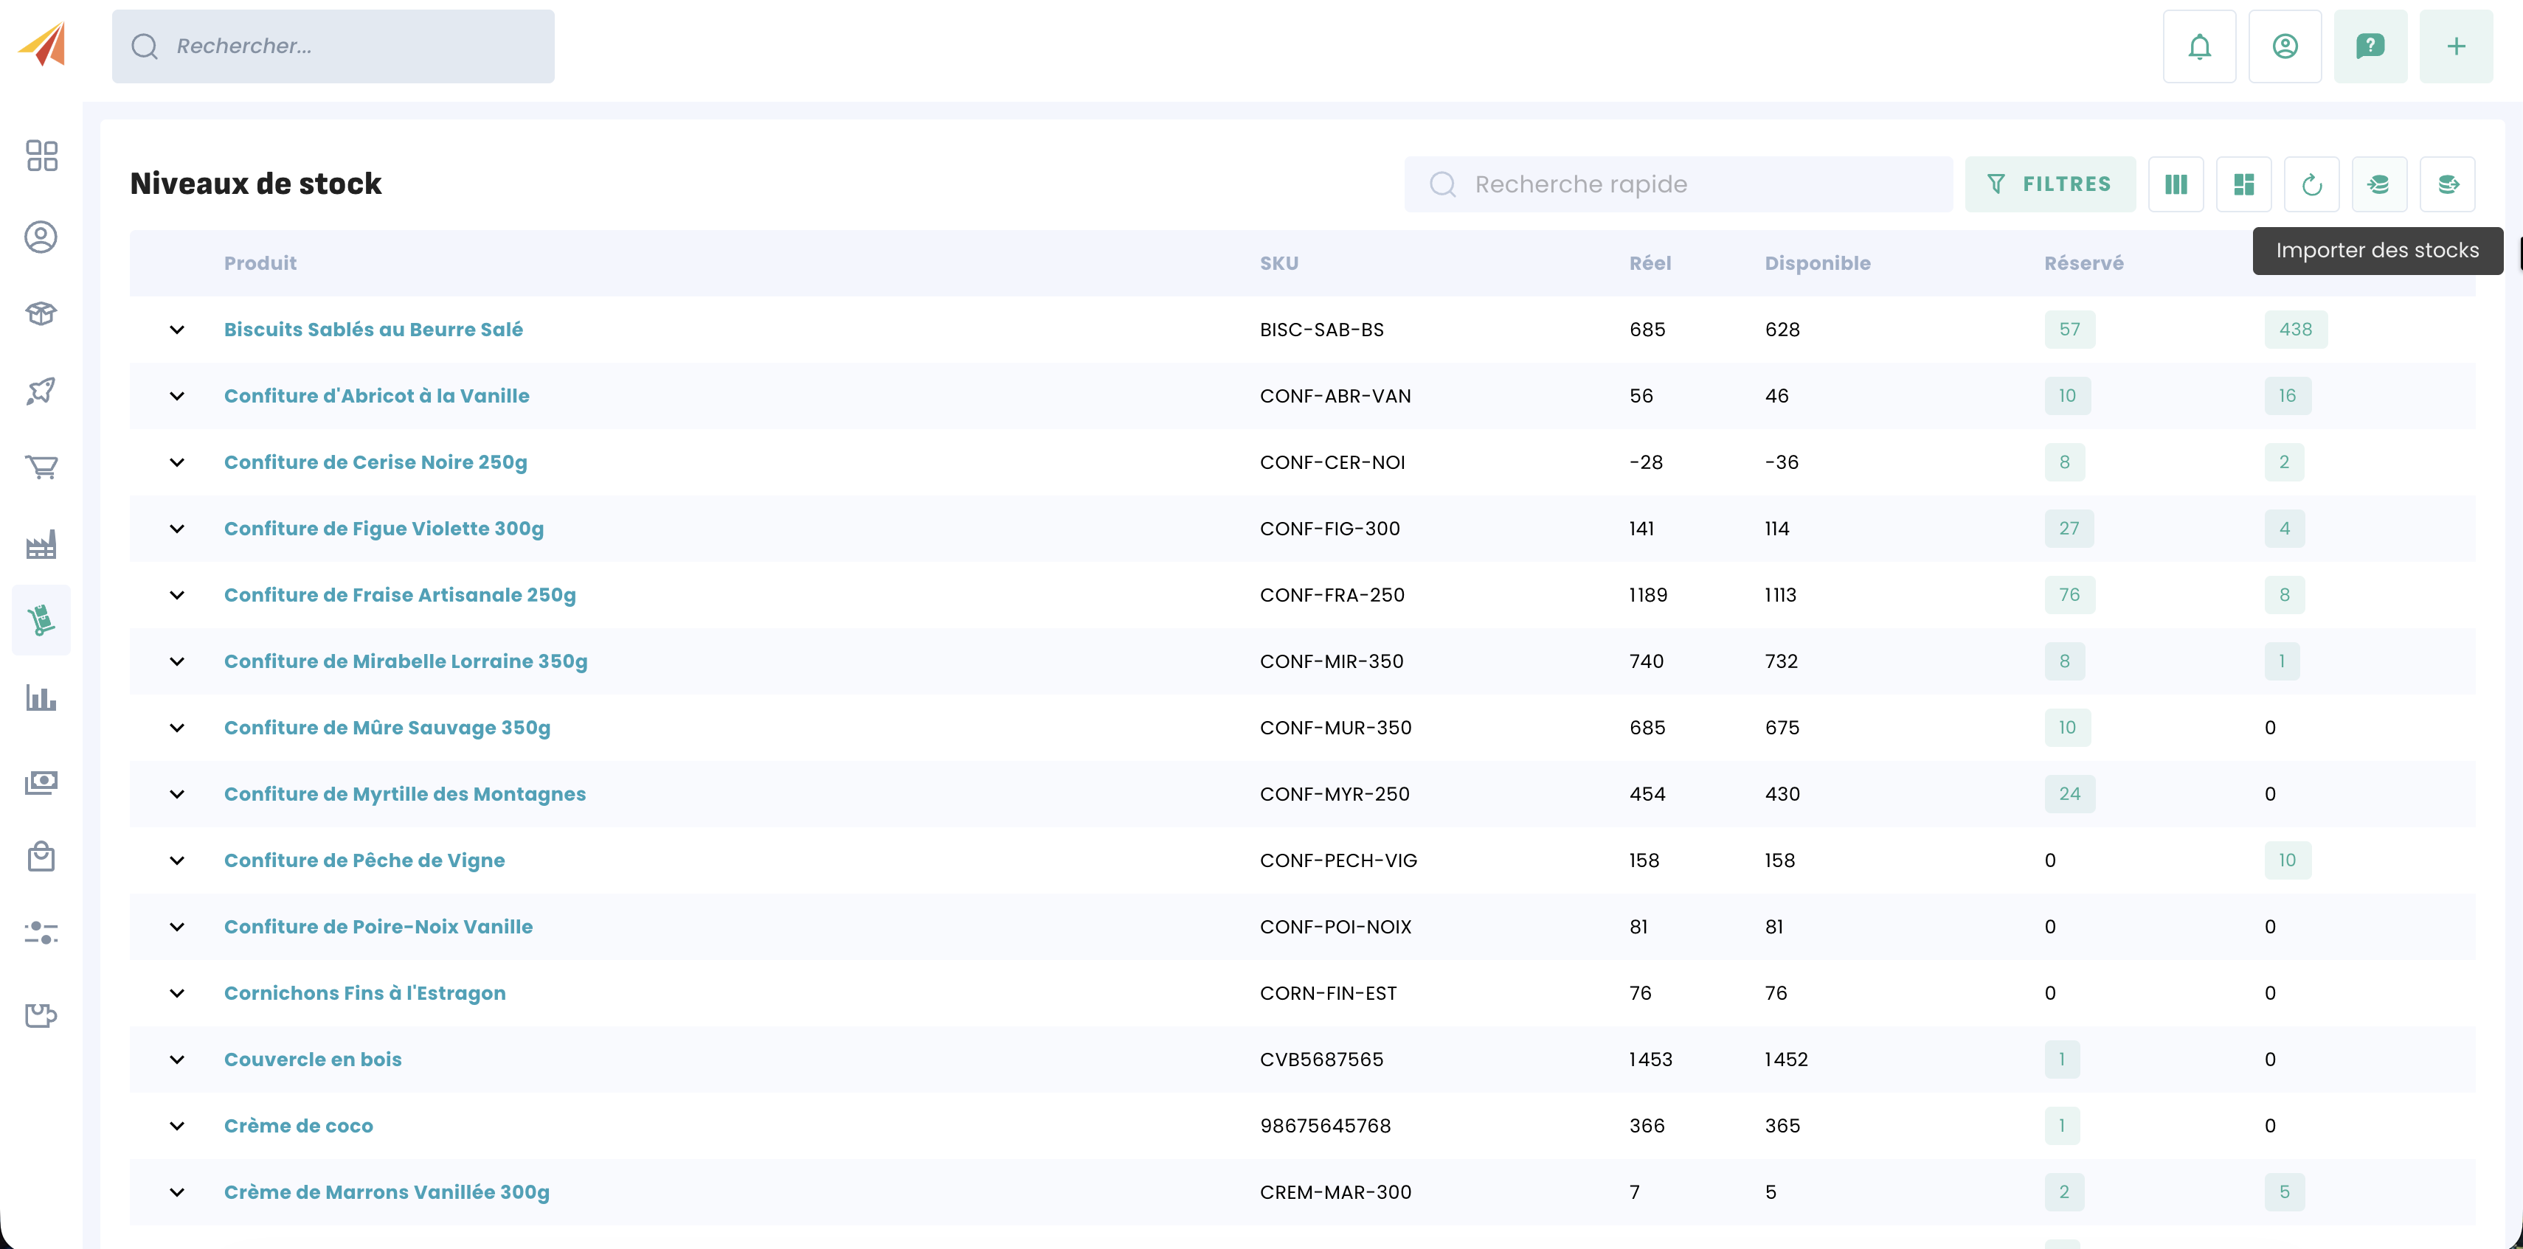Open the FILTRES button
The height and width of the screenshot is (1249, 2523).
2049,184
